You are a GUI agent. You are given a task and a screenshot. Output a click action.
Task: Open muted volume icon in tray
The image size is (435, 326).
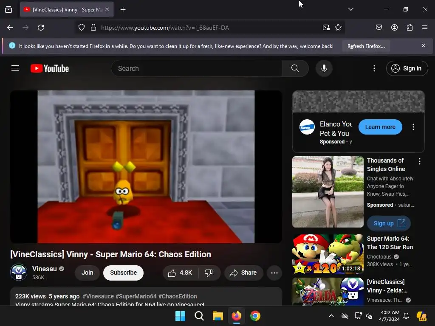[369, 316]
